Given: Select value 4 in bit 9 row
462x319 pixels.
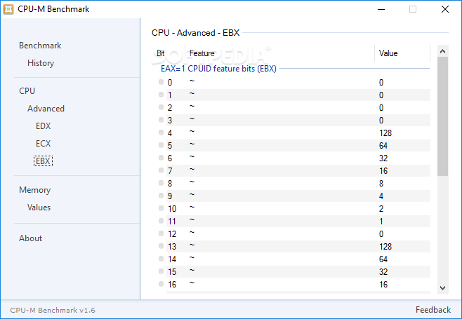Looking at the screenshot, I should (381, 196).
